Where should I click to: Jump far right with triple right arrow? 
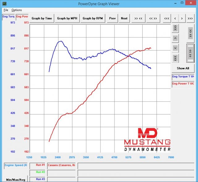point(190,18)
